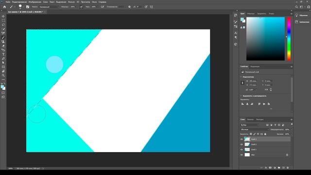Hide the Слой 1 layer
The height and width of the screenshot is (175, 311).
pyautogui.click(x=242, y=150)
